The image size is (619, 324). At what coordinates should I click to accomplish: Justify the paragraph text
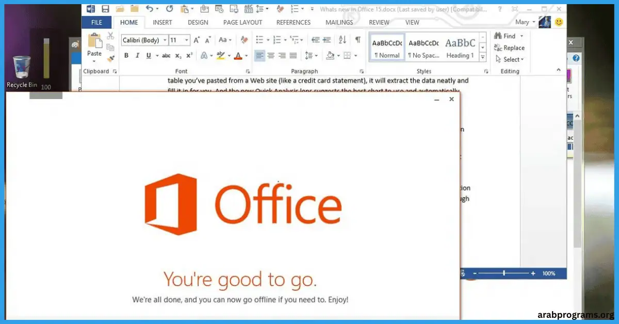click(x=294, y=56)
